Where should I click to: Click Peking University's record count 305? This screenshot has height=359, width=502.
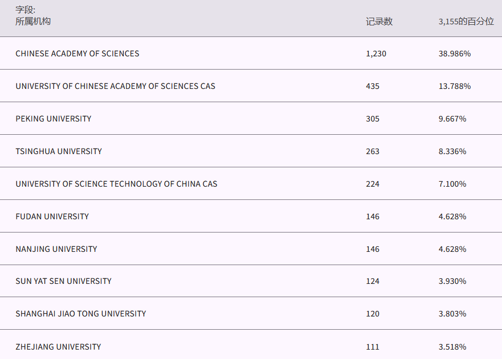point(373,119)
